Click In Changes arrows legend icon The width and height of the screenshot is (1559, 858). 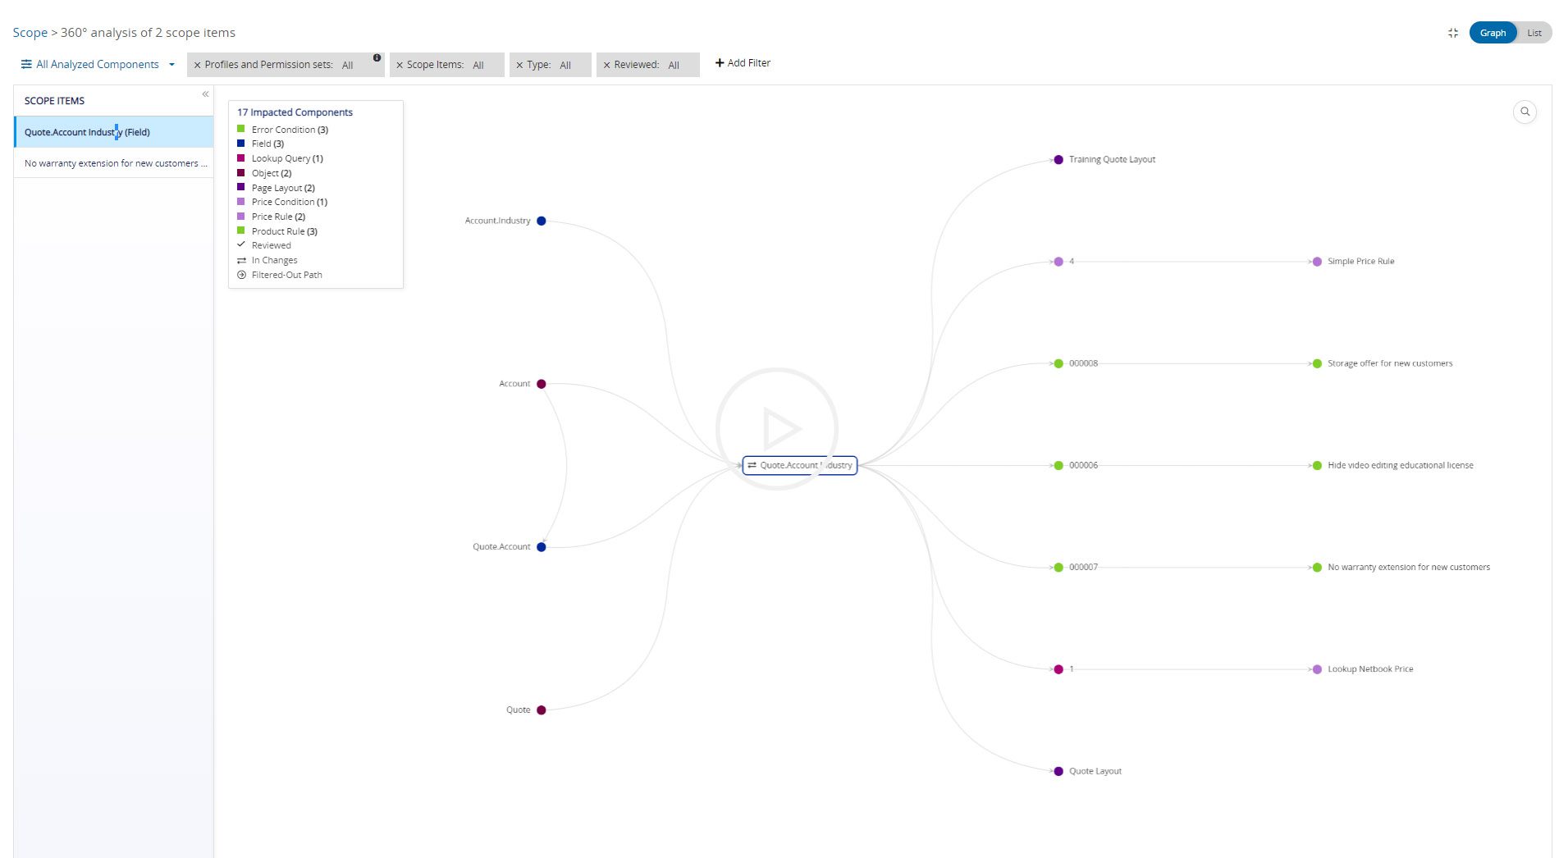[241, 260]
